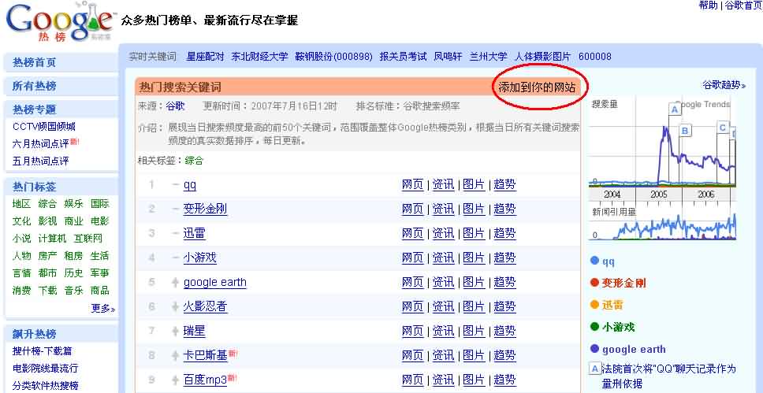The image size is (763, 393).
Task: Open keyword 迅雷 in ranking list
Action: pyautogui.click(x=194, y=233)
